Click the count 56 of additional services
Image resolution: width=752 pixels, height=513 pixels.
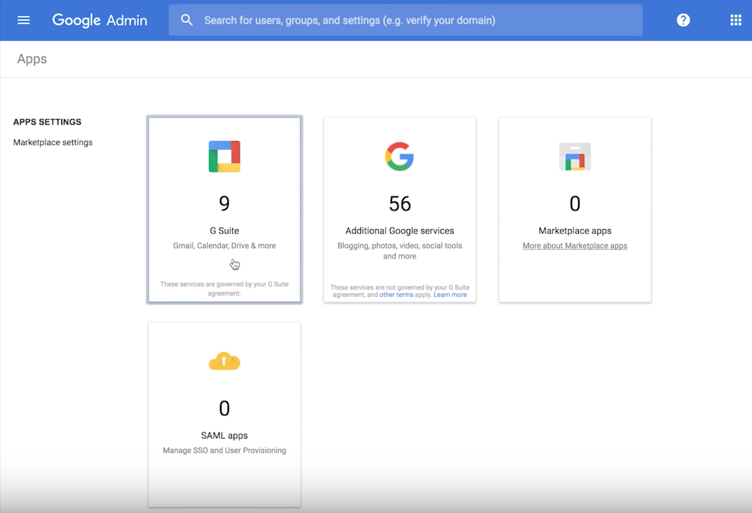click(400, 204)
